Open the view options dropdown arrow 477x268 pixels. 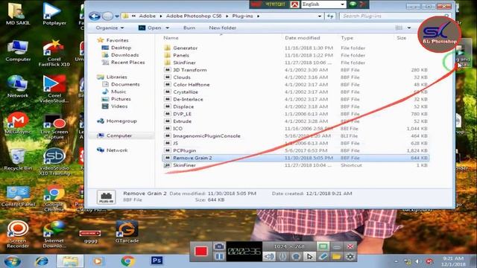(x=409, y=28)
